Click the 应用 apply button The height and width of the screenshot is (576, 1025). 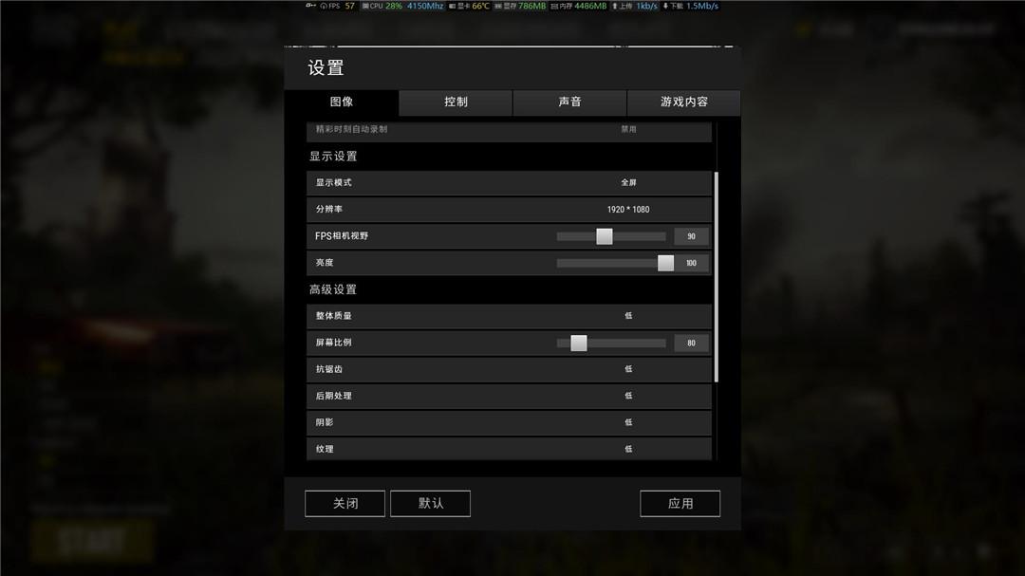tap(680, 504)
